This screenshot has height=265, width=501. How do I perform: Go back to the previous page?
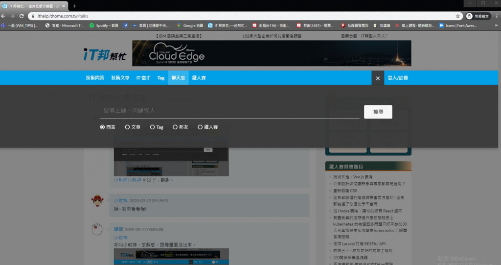click(x=3, y=16)
